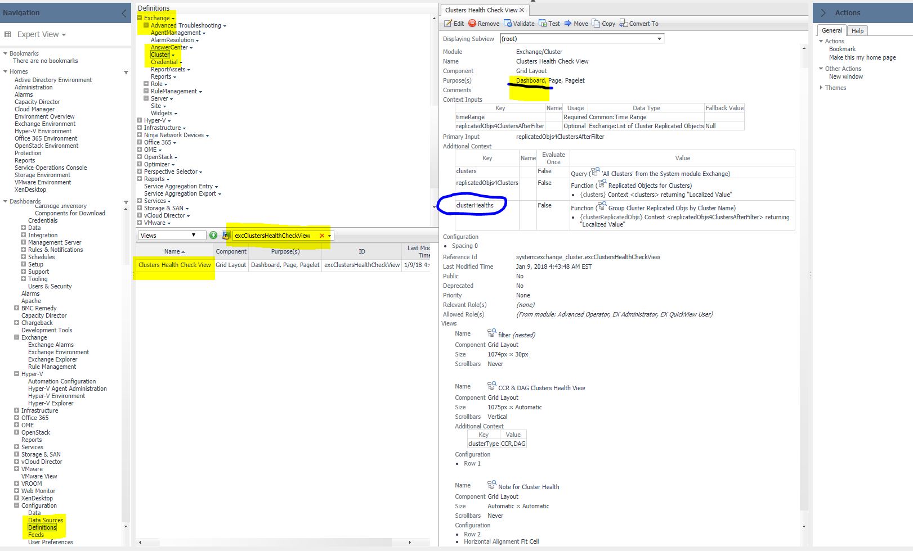Open the Note for Cluster Health view icon
This screenshot has width=913, height=551.
click(x=491, y=485)
